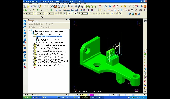This screenshot has width=170, height=99.
Task: Click the help arrow with question mark icon
Action: pyautogui.click(x=135, y=6)
